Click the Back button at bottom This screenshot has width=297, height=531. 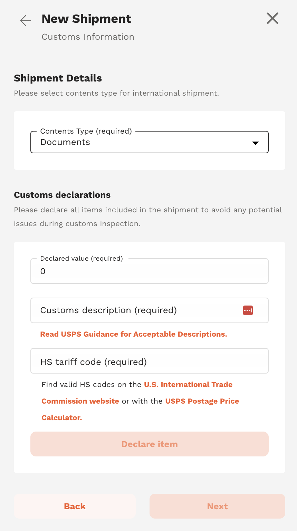tap(75, 506)
